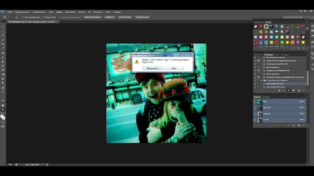This screenshot has height=176, width=314.
Task: Expand the 'Карта градиента' action
Action: click(264, 74)
